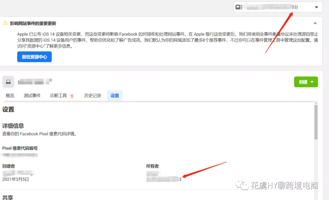Click the 创建者 label

[9, 166]
